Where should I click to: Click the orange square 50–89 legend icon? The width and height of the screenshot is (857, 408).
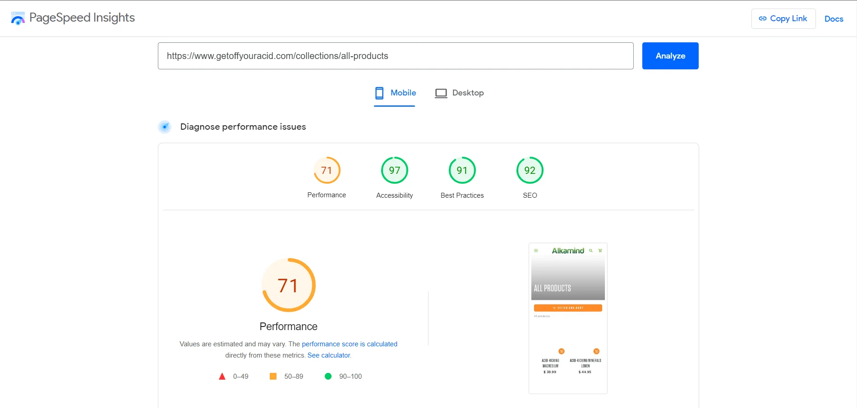(273, 376)
